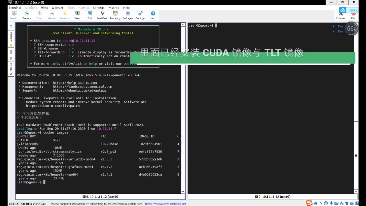Click the Tools toolbar icon
Screen dimensions: 366x206
(x=39, y=15)
